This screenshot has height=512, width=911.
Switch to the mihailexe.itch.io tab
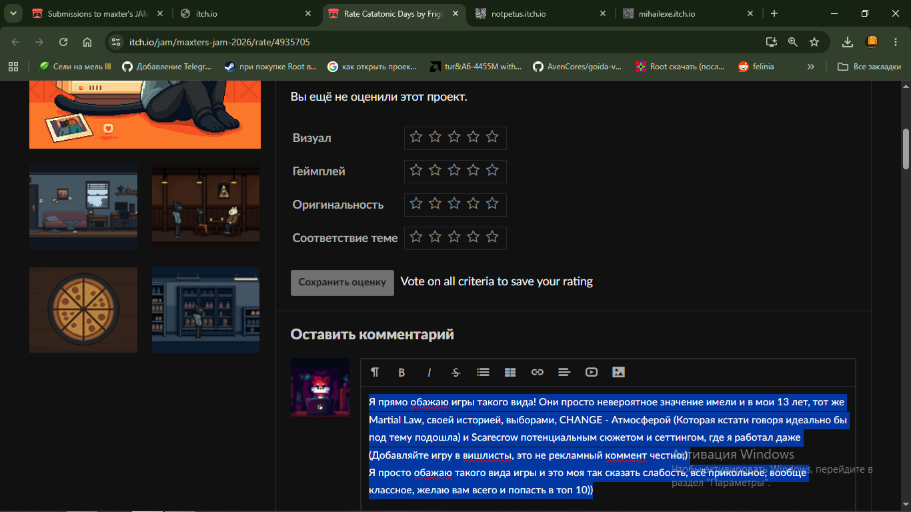[688, 13]
